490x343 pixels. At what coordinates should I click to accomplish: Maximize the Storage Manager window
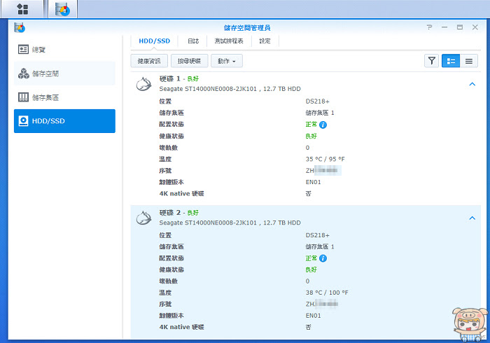click(x=460, y=27)
